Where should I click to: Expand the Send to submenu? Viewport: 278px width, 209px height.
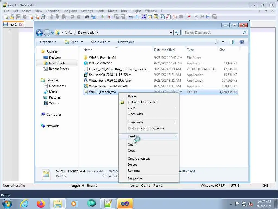(149, 136)
